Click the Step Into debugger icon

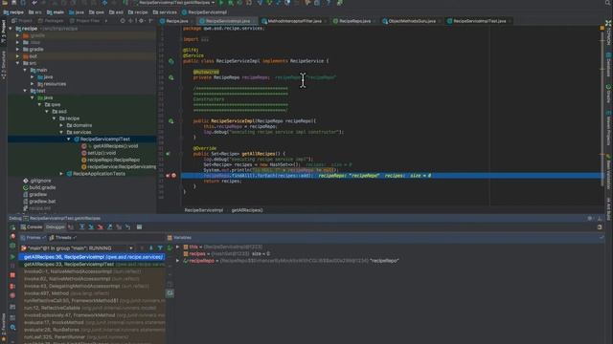(91, 227)
